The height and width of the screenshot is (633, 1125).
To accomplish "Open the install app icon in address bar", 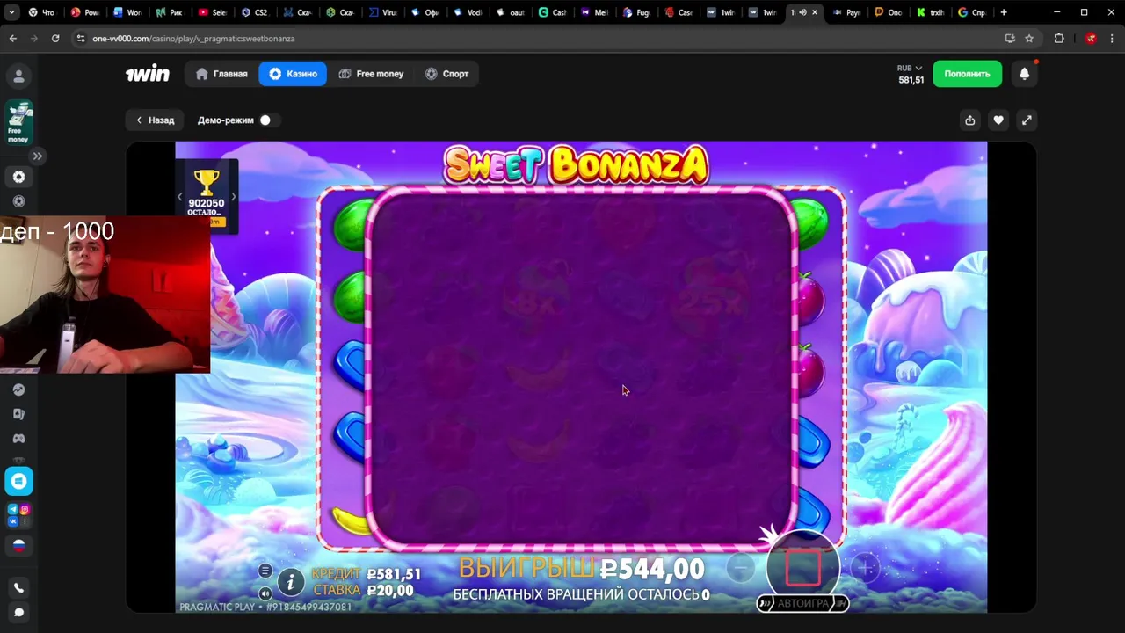I will click(1010, 39).
